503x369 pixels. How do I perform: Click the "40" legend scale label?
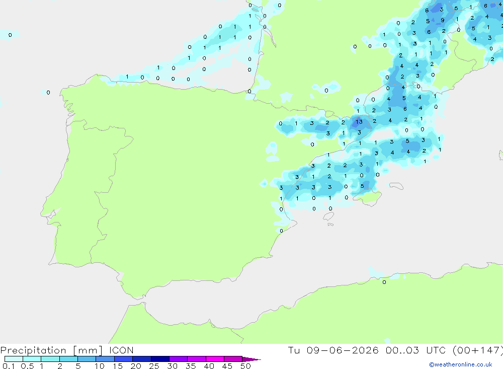click(209, 366)
